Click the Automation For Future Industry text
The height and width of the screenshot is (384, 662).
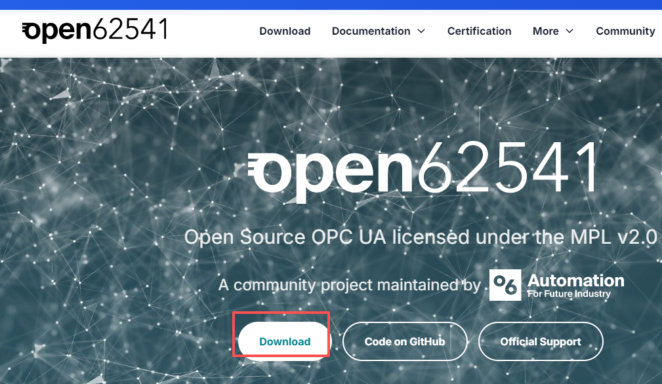(x=575, y=286)
